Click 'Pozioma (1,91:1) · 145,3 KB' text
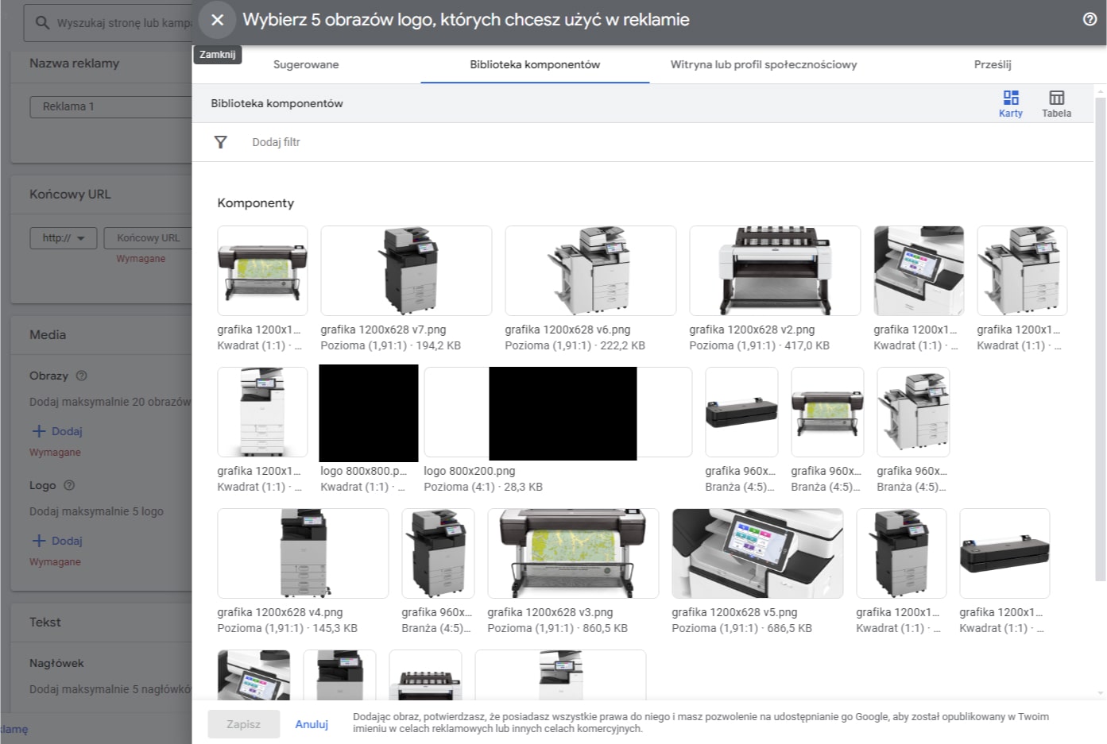1107x744 pixels. tap(288, 628)
